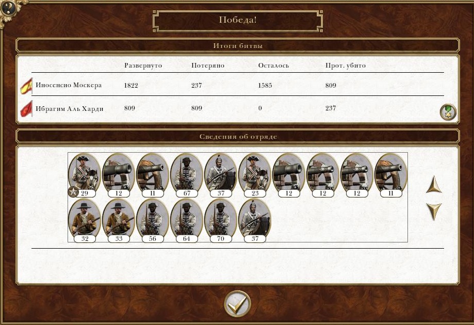Confirm results with the gold checkmark button
Viewport: 474px width, 325px height.
pyautogui.click(x=237, y=303)
